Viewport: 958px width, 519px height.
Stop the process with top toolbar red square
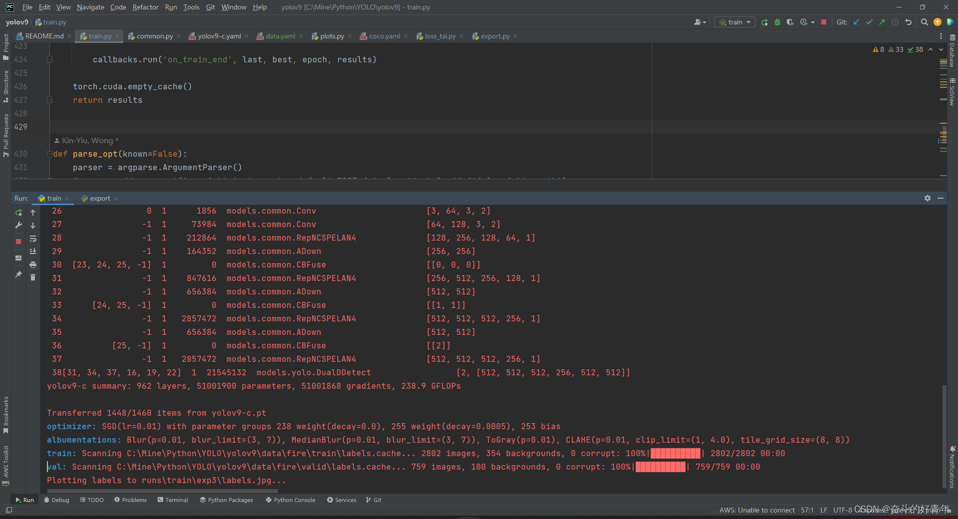pyautogui.click(x=824, y=22)
